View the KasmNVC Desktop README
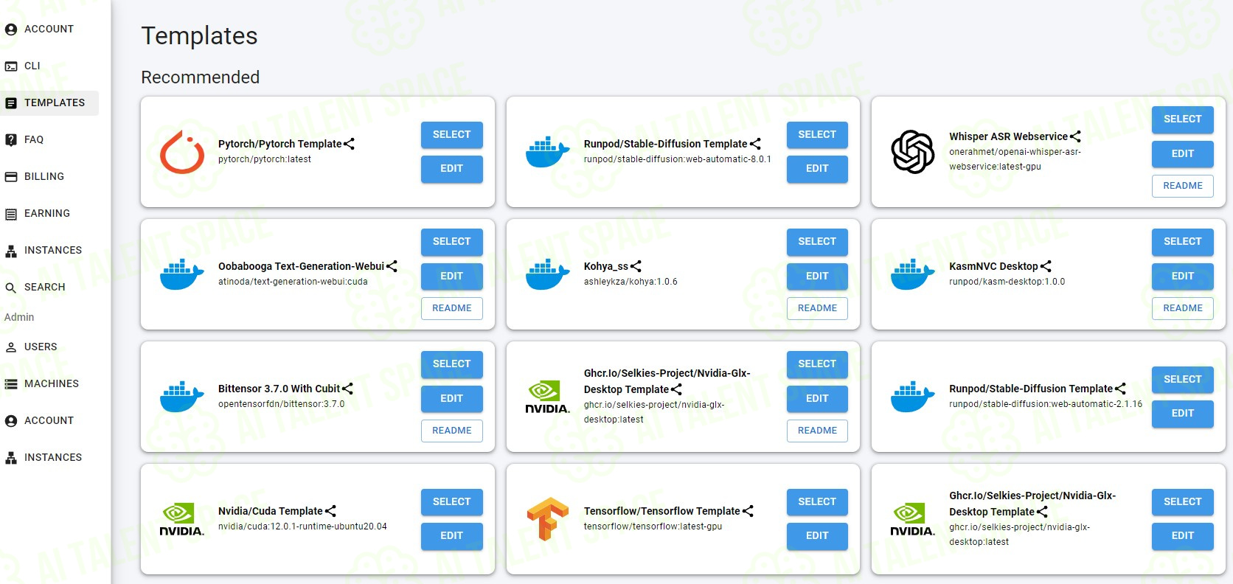Screen dimensions: 1233x584 pos(1183,308)
